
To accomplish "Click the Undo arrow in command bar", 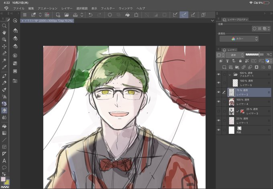I will coord(90,15).
